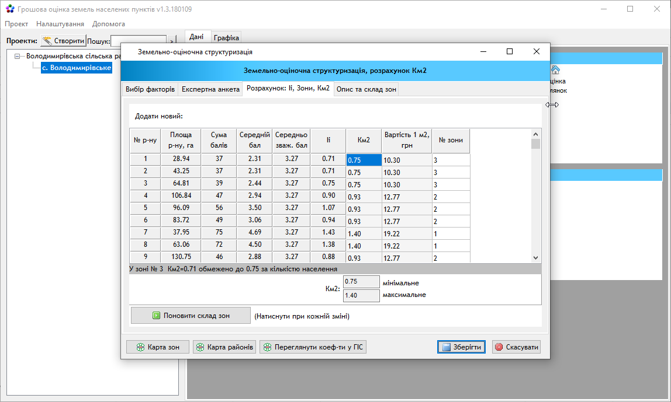The width and height of the screenshot is (671, 402).
Task: Click the house icon in right panel
Action: click(555, 69)
